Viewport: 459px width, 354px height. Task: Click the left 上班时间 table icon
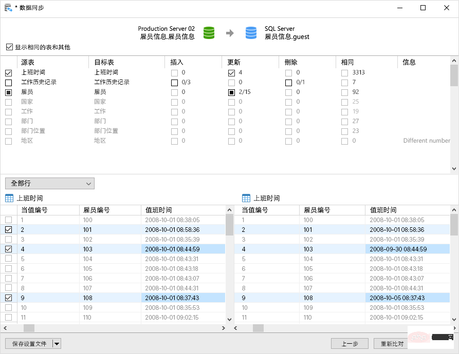pos(9,199)
